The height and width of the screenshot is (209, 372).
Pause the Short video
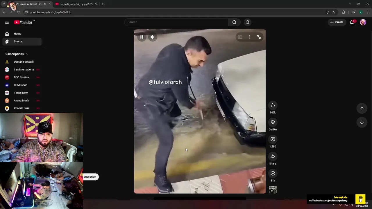pos(142,37)
